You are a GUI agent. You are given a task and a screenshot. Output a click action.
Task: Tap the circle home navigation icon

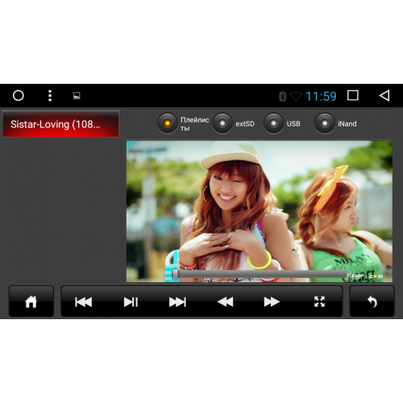click(x=19, y=96)
